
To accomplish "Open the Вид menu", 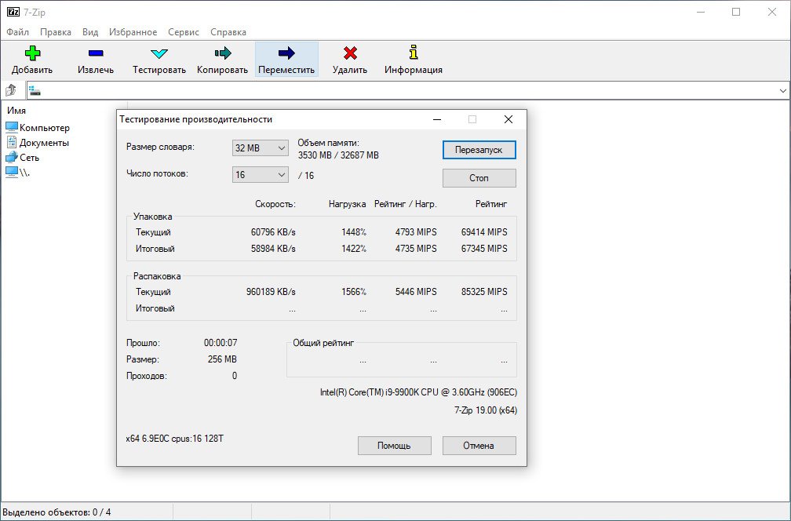I will click(x=90, y=31).
